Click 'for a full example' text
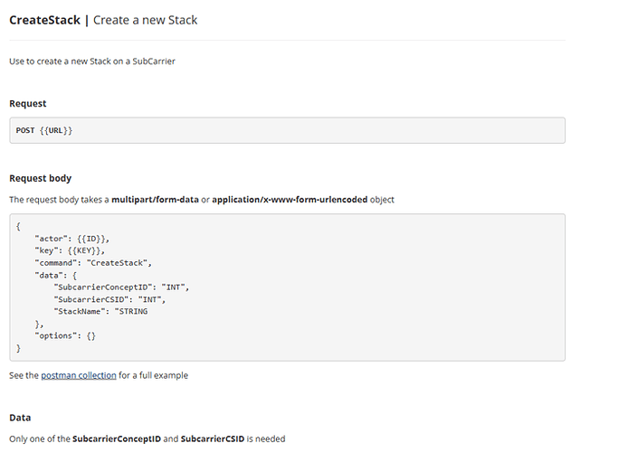 pyautogui.click(x=153, y=375)
